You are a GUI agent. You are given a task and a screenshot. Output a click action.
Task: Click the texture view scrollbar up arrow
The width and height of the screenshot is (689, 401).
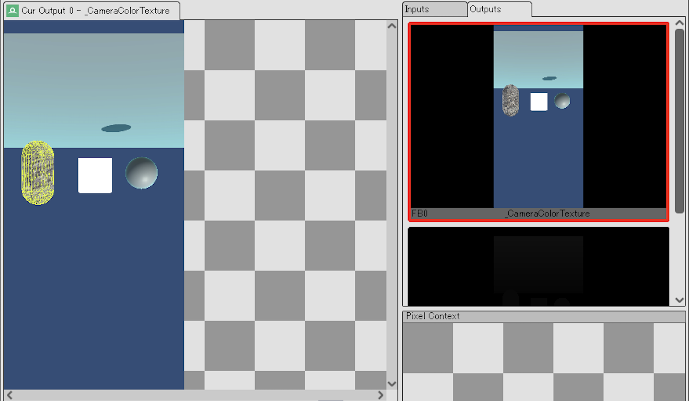pos(392,25)
